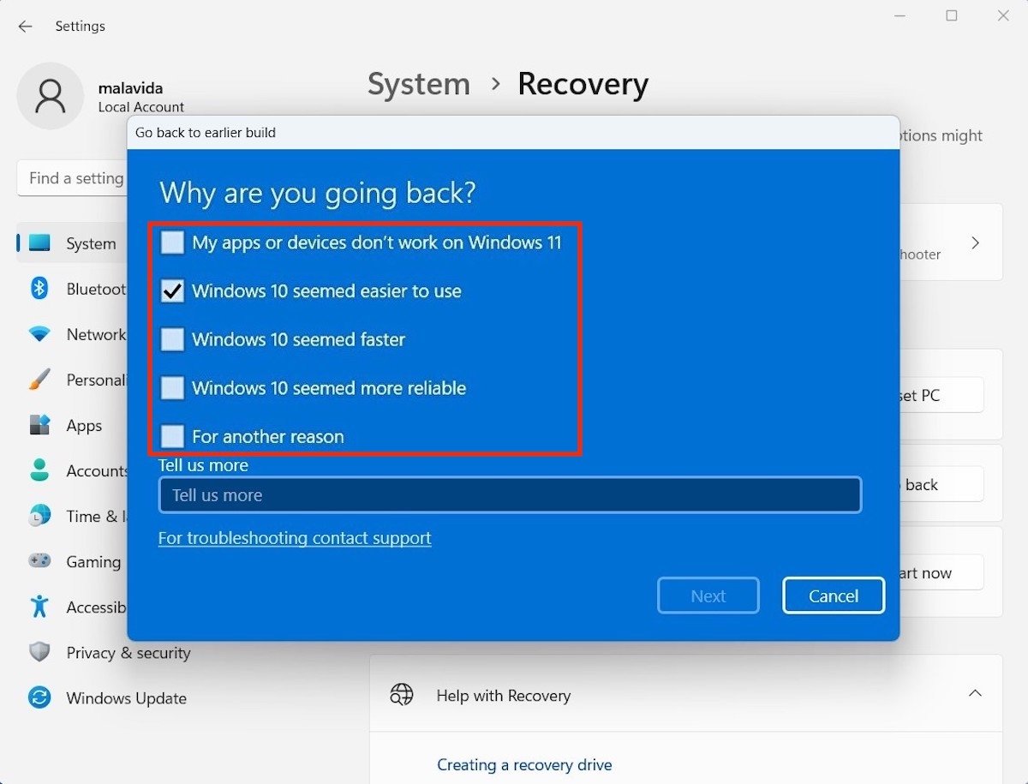Close the Settings window
The width and height of the screenshot is (1028, 784).
pyautogui.click(x=1003, y=16)
